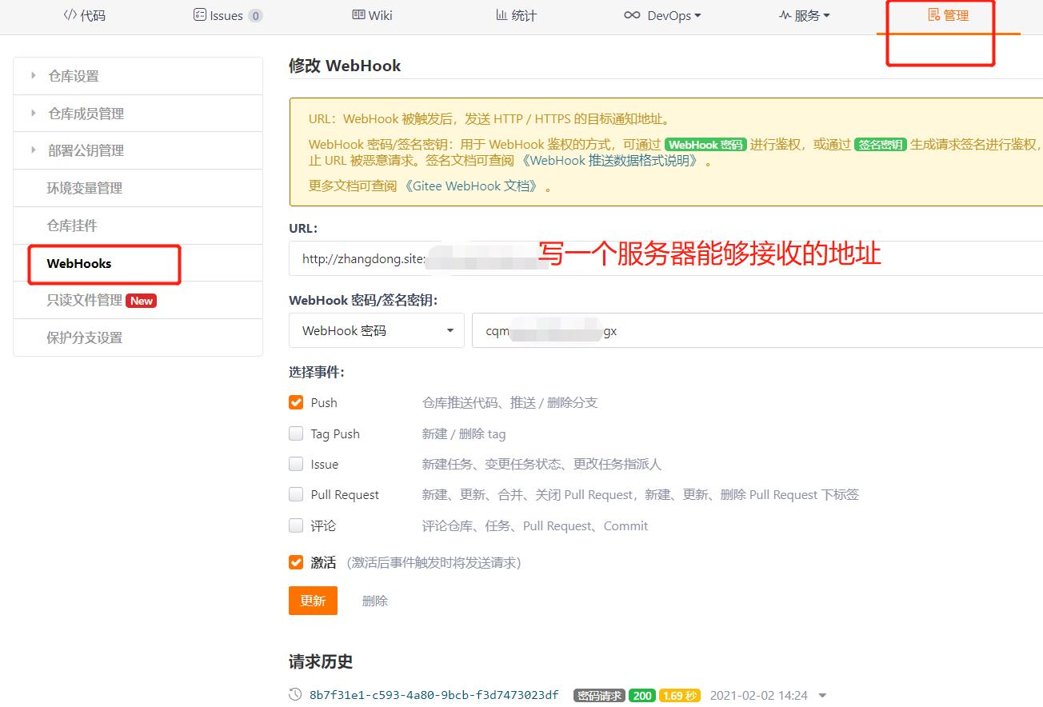Open request 8b7f31e1-c593-4a80-9bcb-f3d7473023df
The height and width of the screenshot is (707, 1043).
tap(434, 695)
